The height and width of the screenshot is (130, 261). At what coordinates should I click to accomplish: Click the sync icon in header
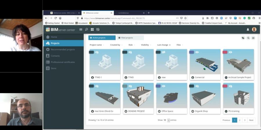click(x=98, y=30)
